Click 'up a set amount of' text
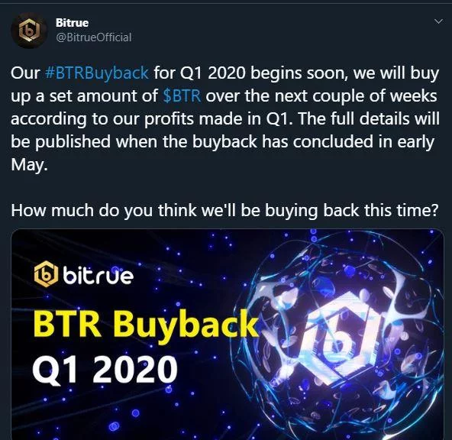This screenshot has height=440, width=452. (x=84, y=96)
